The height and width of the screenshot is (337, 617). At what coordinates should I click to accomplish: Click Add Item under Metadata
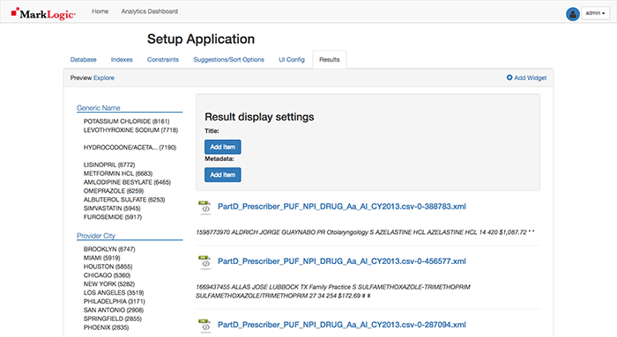223,175
